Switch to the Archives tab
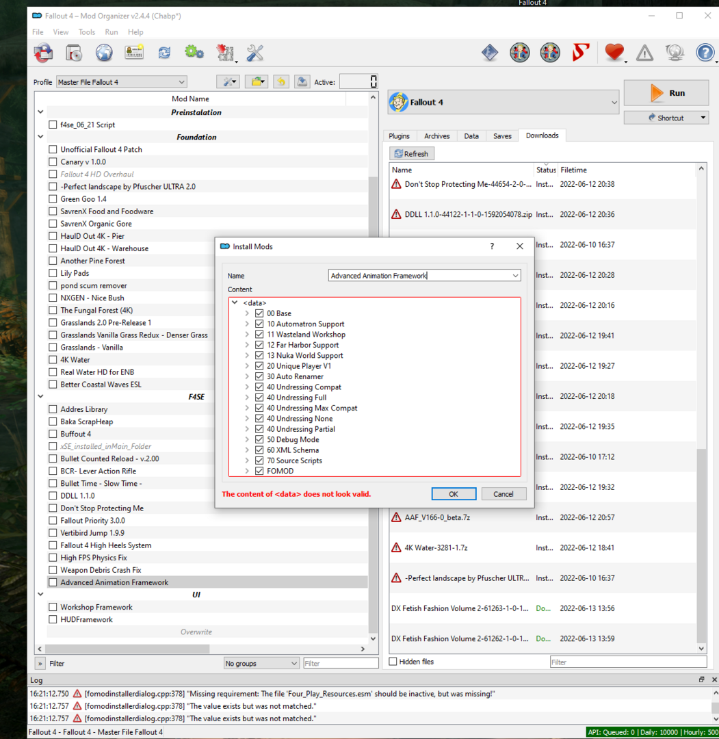The height and width of the screenshot is (739, 719). (436, 135)
